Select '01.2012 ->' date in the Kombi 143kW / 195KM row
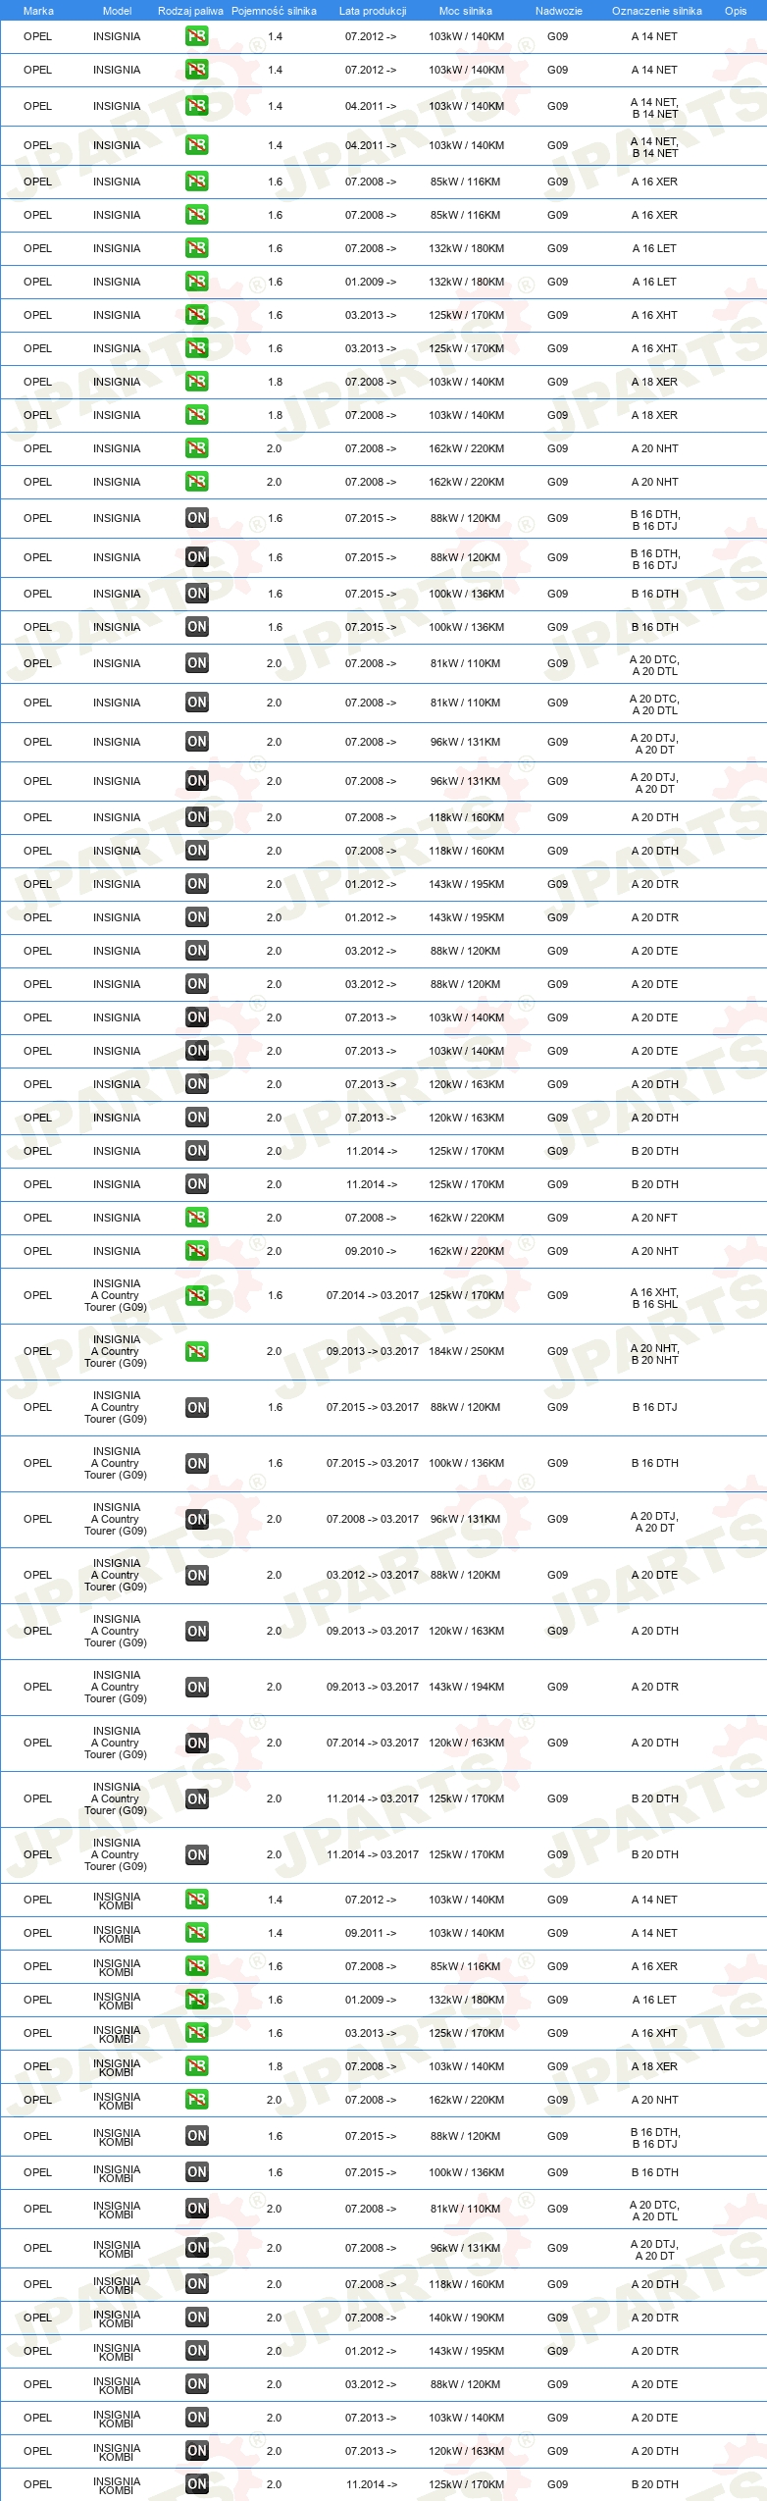 pyautogui.click(x=371, y=2351)
